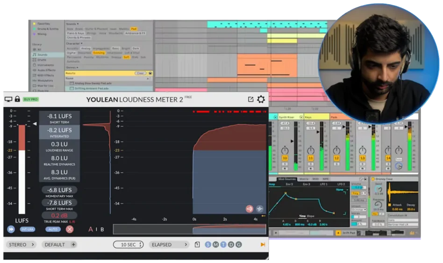
Task: Click the save icon next to Clear
Action: [150, 73]
